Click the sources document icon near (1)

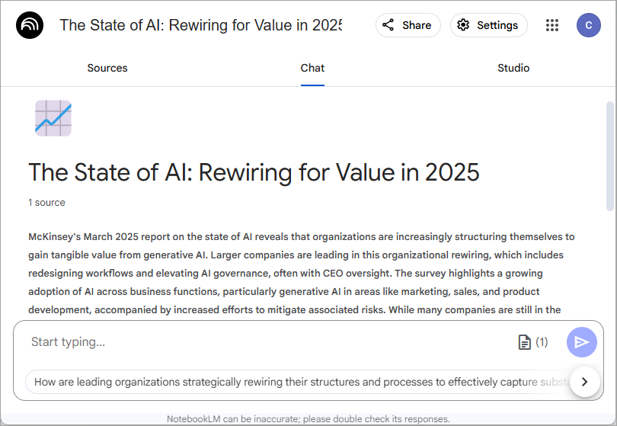pyautogui.click(x=524, y=342)
